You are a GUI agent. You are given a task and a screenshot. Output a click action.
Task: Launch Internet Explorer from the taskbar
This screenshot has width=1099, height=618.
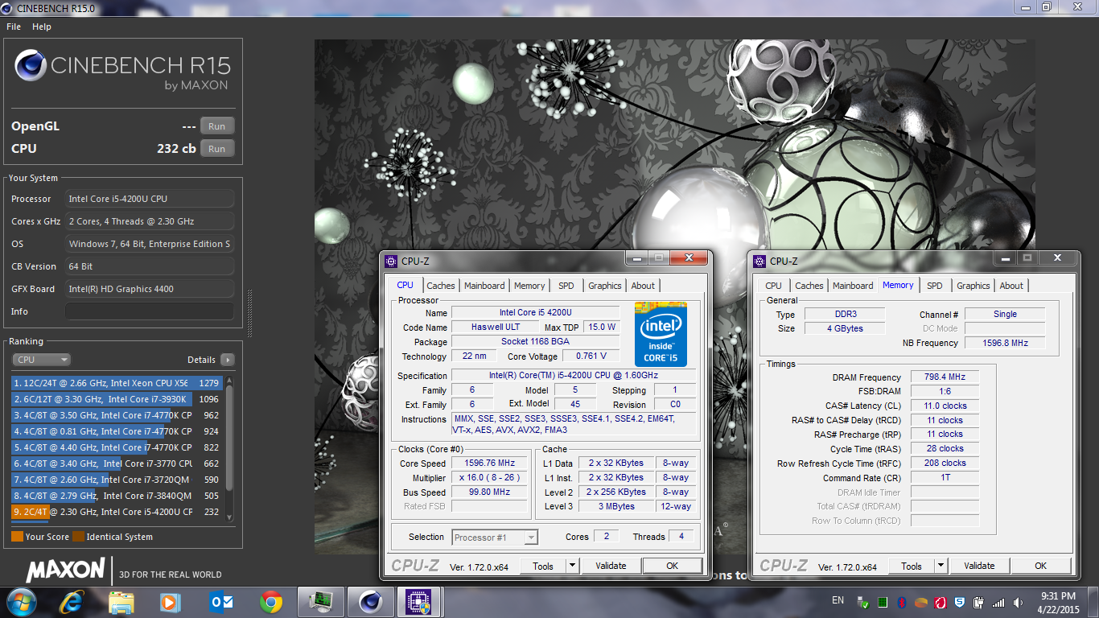[x=73, y=602]
